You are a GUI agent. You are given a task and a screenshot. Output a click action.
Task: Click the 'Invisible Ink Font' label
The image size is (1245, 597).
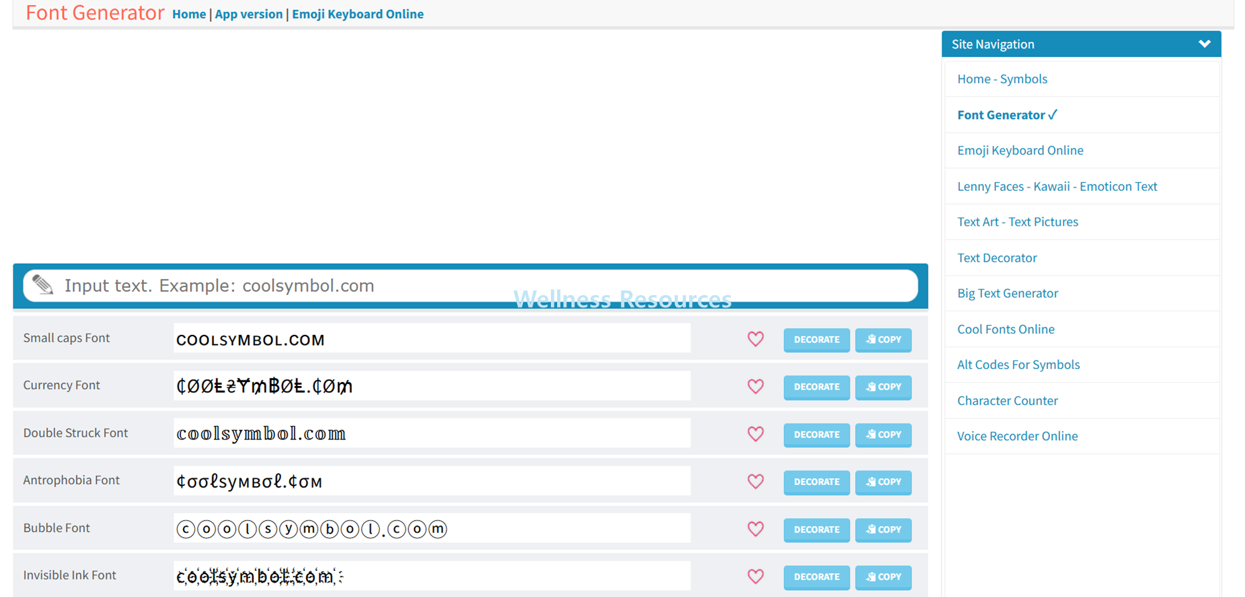[x=70, y=575]
